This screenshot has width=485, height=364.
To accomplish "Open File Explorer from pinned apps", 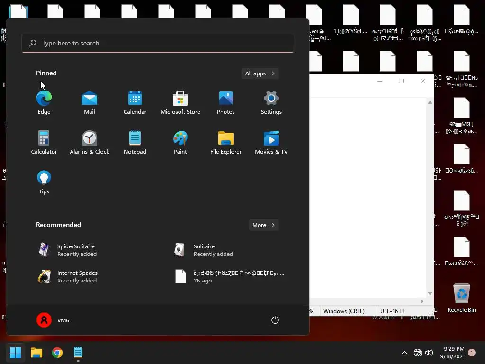I will coord(226,142).
